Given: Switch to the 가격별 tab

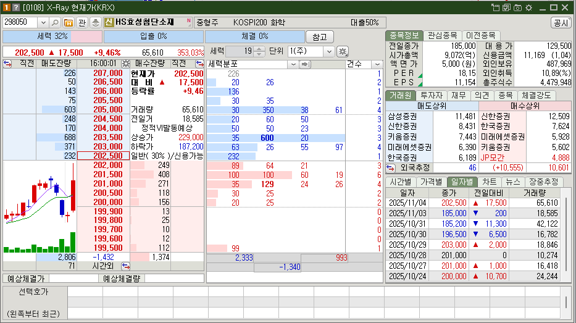Looking at the screenshot, I should pos(432,182).
